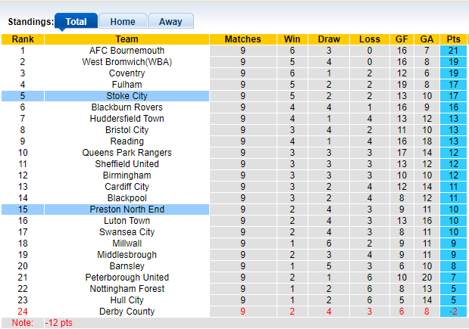The height and width of the screenshot is (329, 469).
Task: Select Preston North End highlighted row
Action: pyautogui.click(x=127, y=210)
